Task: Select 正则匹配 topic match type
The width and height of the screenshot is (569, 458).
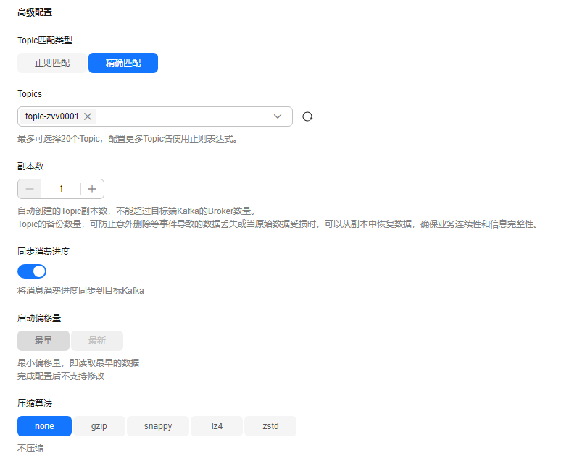Action: click(52, 63)
